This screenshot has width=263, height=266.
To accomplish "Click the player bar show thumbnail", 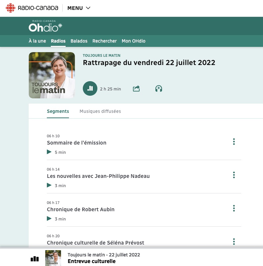I will coord(53,258).
